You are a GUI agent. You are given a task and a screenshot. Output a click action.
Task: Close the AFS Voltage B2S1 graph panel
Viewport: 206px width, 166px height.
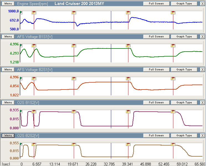tap(202, 70)
